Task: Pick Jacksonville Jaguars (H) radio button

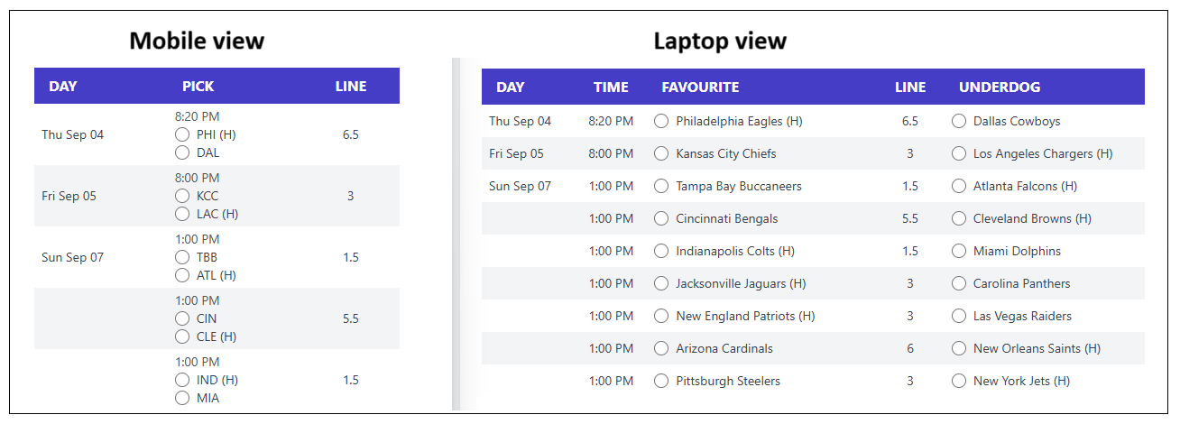Action: tap(662, 283)
